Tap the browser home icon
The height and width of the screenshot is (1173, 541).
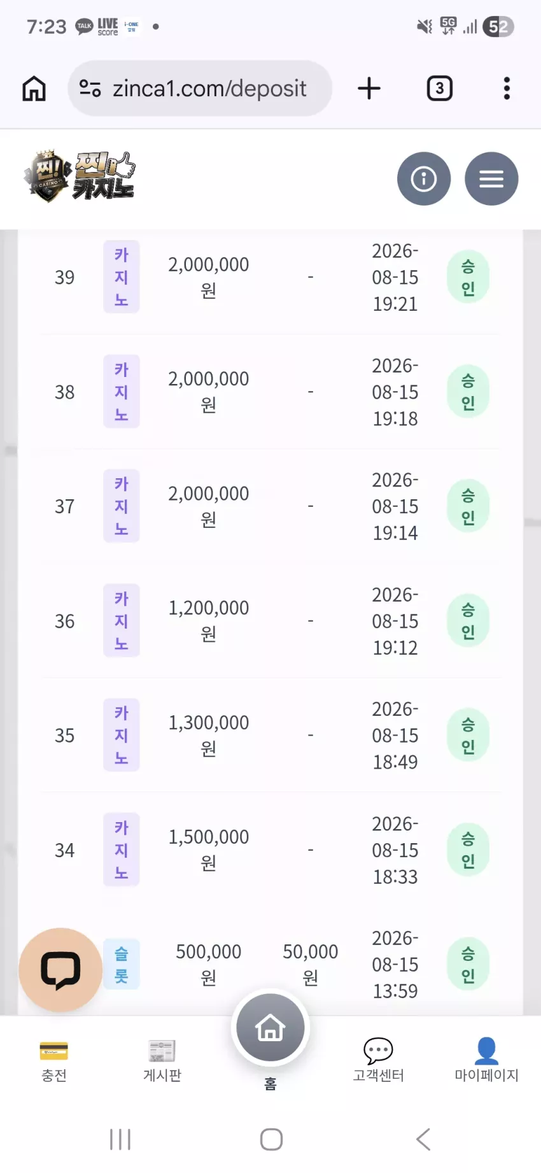pos(34,89)
